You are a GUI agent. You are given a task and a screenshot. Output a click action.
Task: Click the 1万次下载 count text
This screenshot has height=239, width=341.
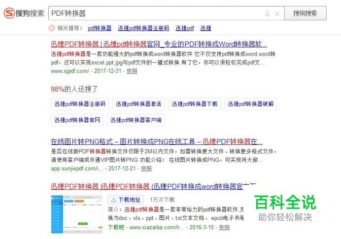162,200
